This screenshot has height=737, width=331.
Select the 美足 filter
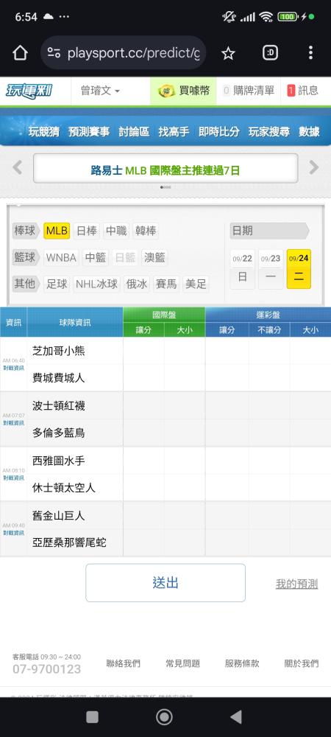tap(196, 284)
